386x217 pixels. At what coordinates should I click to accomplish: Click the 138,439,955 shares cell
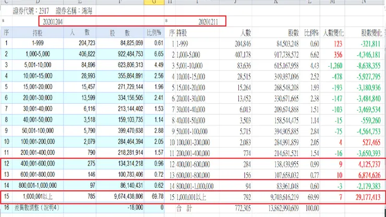coord(286,164)
